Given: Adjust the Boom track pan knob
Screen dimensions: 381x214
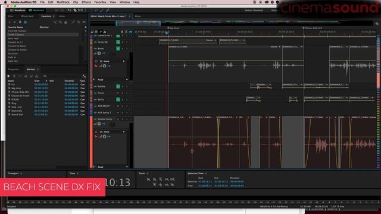Looking at the screenshot, I should click(x=113, y=53).
